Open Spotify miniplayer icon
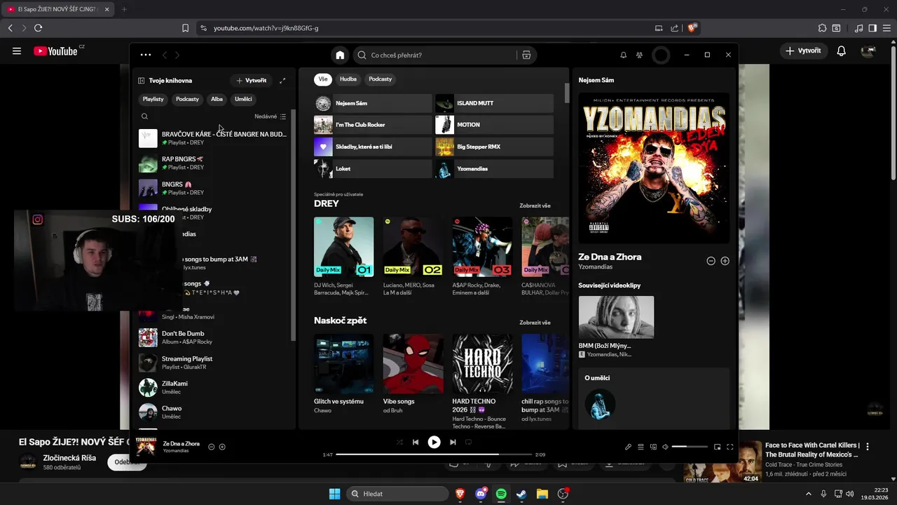Screen dimensions: 897x505 [717, 447]
